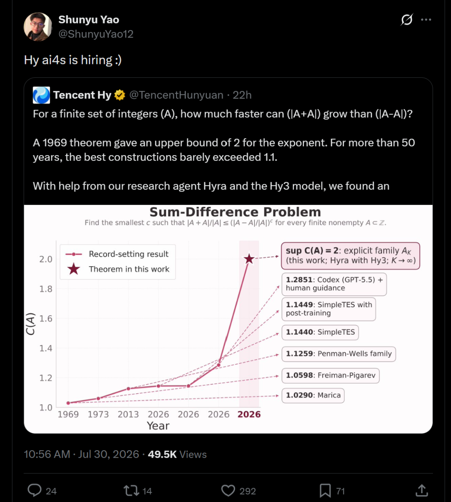Click Tencent Hy logo avatar
This screenshot has width=451, height=502.
pyautogui.click(x=41, y=95)
